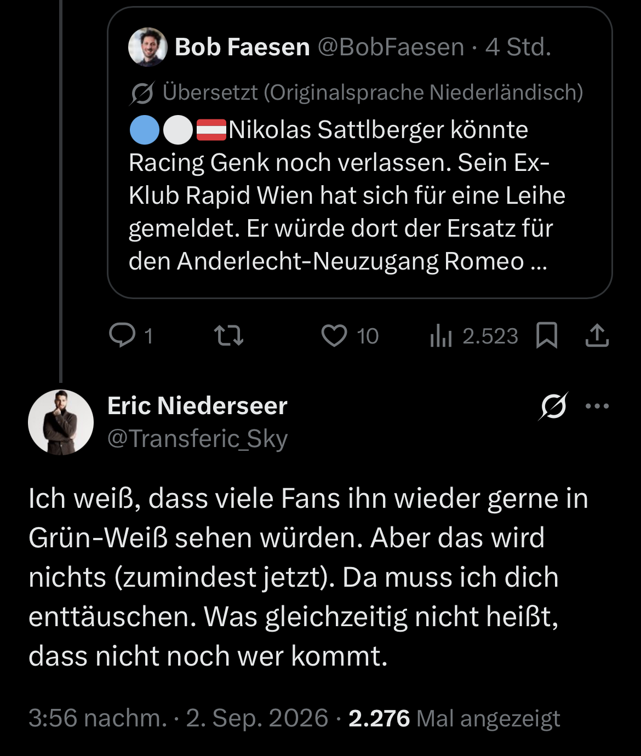641x756 pixels.
Task: Open quoted tweet about Nikolas Sattlberger
Action: click(x=359, y=152)
